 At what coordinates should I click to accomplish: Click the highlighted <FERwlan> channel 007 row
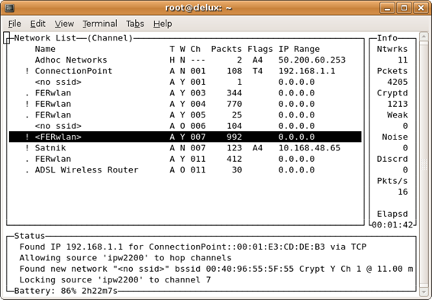(185, 137)
